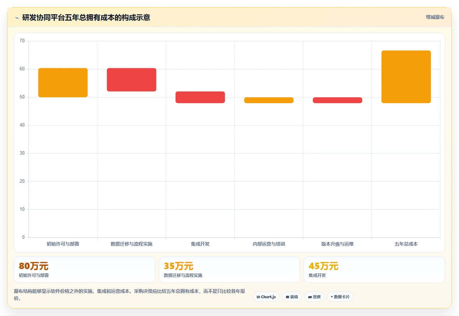Open the 45万元 集成开发 card

374,269
